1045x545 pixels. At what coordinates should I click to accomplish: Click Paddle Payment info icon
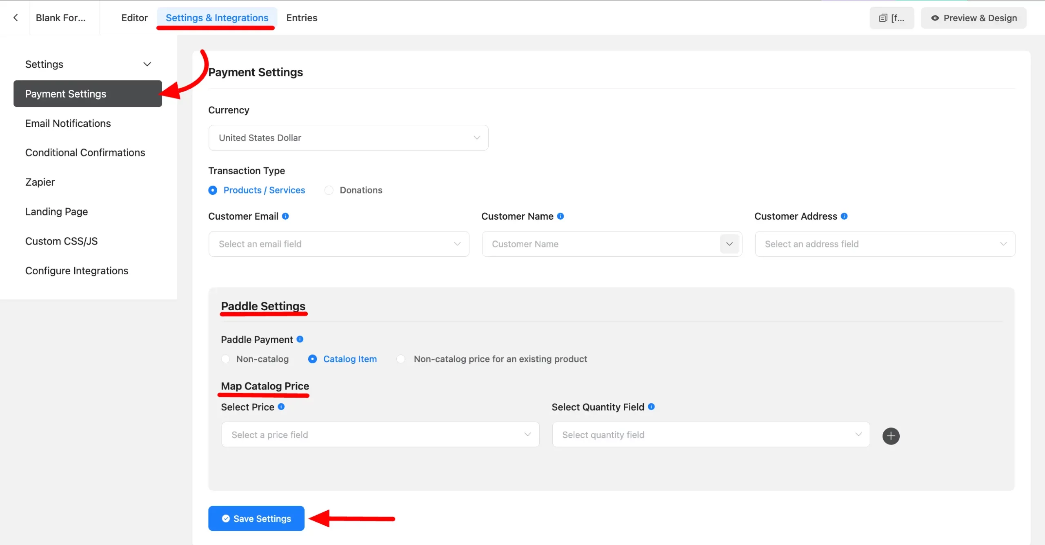[x=300, y=339]
